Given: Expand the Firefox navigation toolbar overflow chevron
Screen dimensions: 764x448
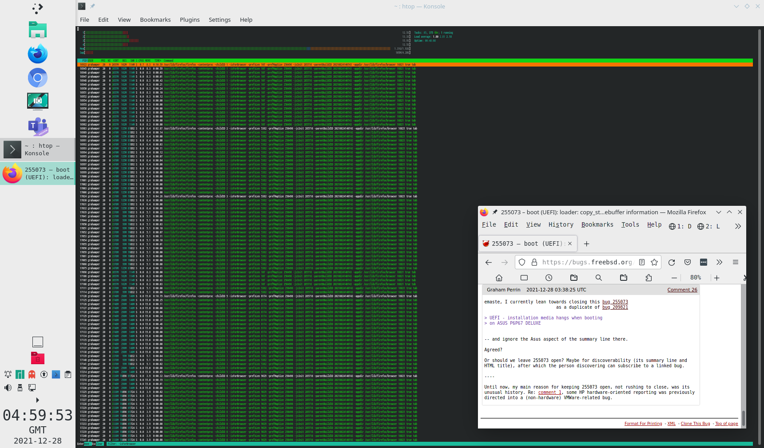Looking at the screenshot, I should click(x=719, y=262).
